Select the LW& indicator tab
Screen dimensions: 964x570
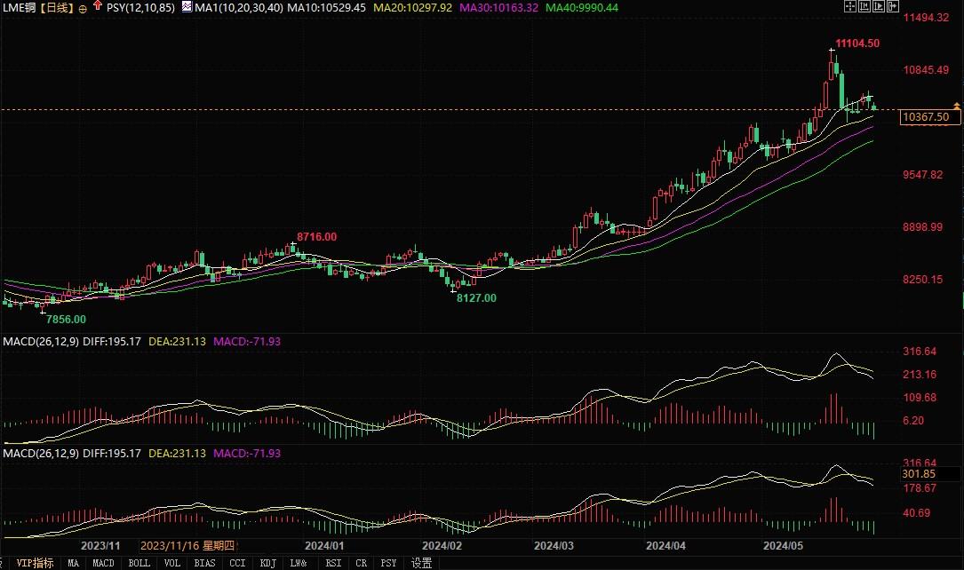pyautogui.click(x=299, y=563)
